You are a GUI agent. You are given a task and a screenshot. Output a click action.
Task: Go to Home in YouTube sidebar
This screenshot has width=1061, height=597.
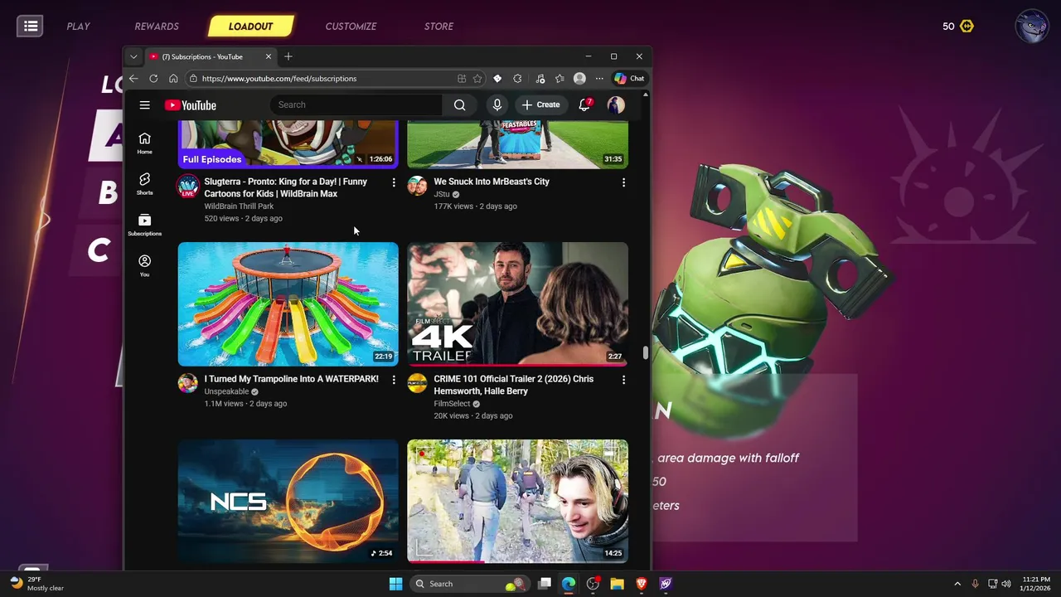144,143
